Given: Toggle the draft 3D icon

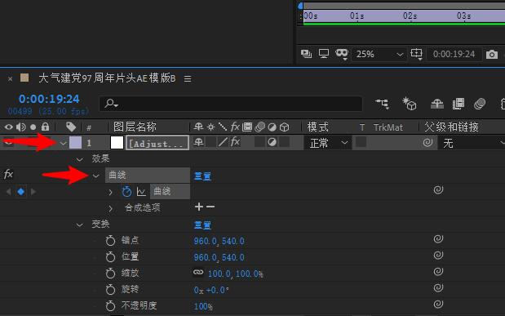Looking at the screenshot, I should (410, 104).
